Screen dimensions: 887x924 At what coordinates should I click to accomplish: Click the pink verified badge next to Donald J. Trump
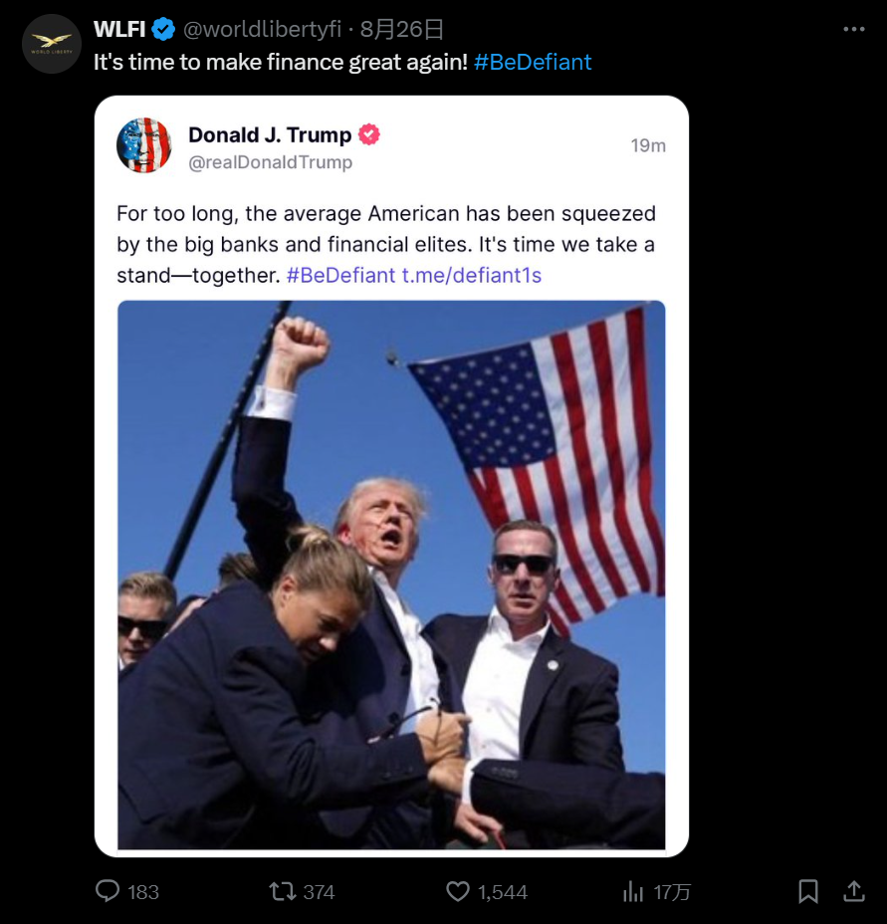[369, 134]
